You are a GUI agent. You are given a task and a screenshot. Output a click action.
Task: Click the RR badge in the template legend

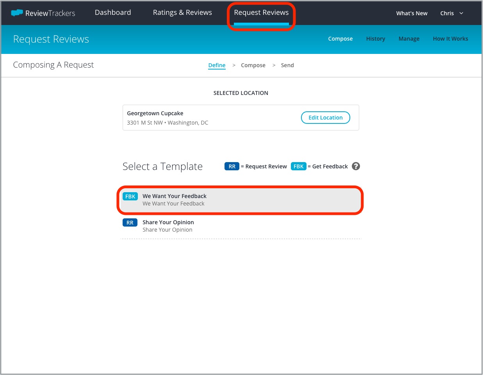[232, 166]
